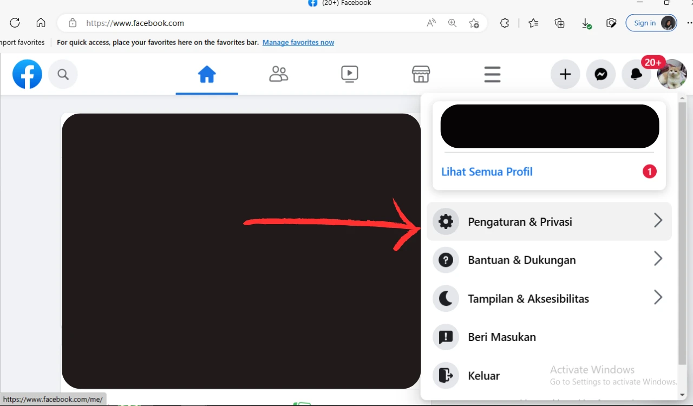Click the feedback exclamation icon
The width and height of the screenshot is (693, 406).
pyautogui.click(x=446, y=337)
